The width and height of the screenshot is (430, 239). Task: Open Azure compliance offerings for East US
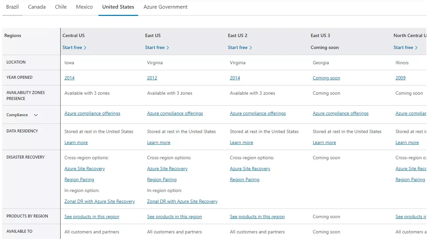coord(175,113)
